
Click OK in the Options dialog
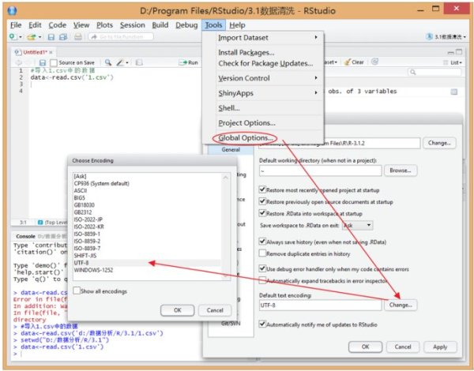pos(365,347)
